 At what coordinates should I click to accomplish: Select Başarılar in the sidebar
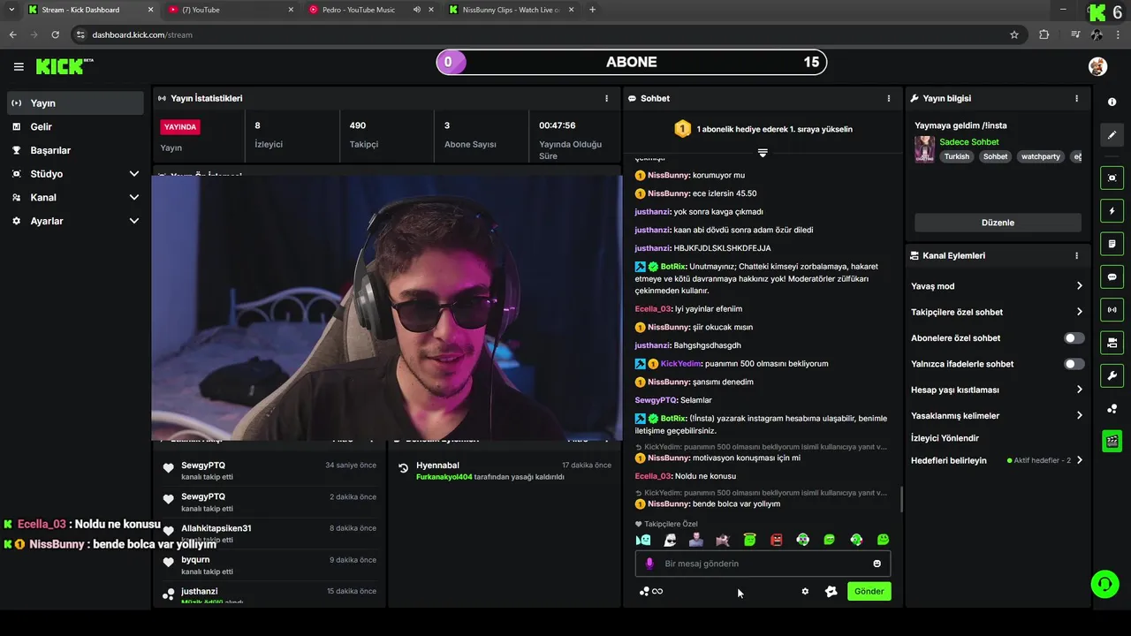pyautogui.click(x=75, y=150)
